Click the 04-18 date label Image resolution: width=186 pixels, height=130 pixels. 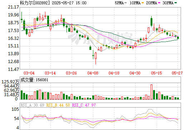coord(114,73)
